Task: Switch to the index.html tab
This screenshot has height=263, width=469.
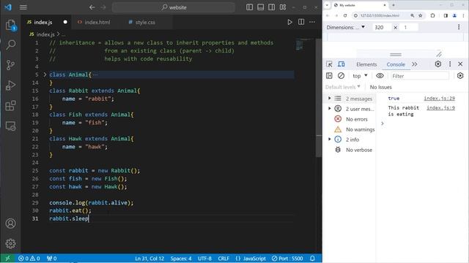Action: 97,22
